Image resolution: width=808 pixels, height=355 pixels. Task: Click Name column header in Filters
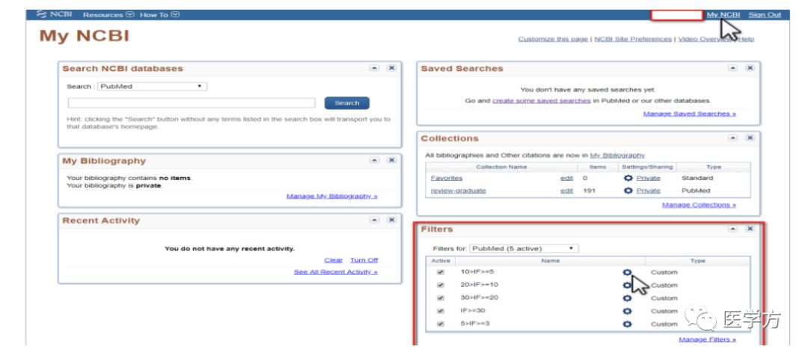coord(550,261)
